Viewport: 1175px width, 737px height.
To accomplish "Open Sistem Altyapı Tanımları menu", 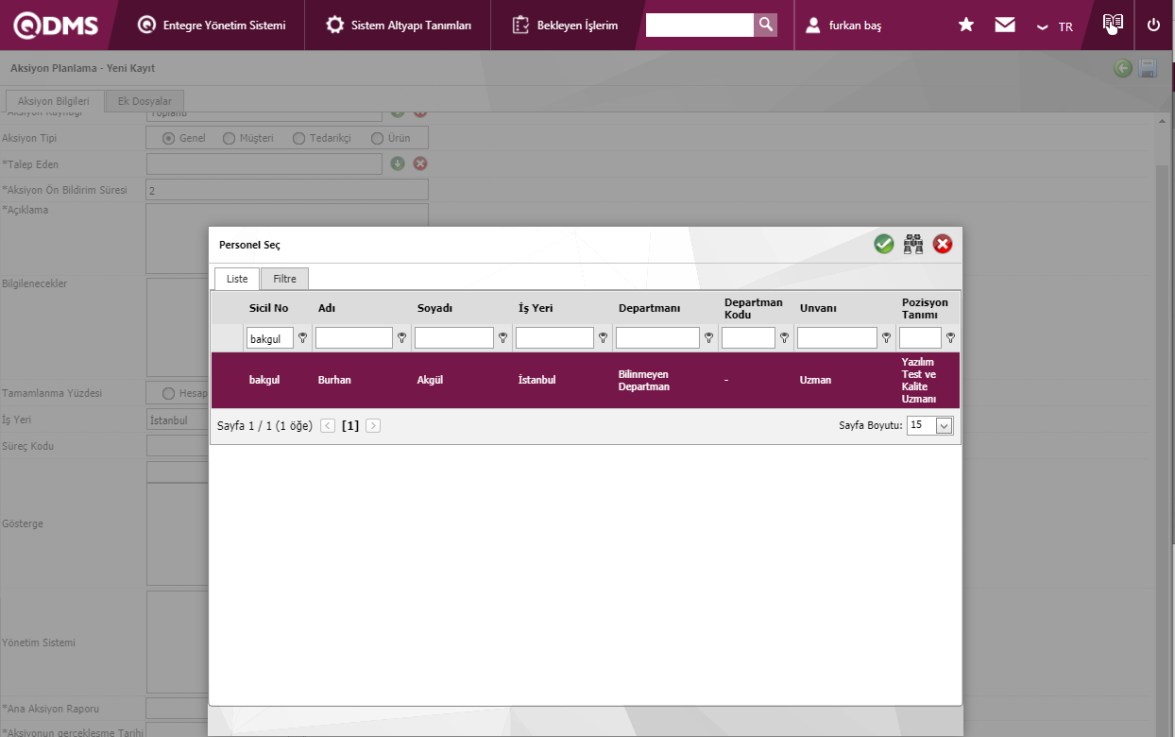I will [x=399, y=26].
